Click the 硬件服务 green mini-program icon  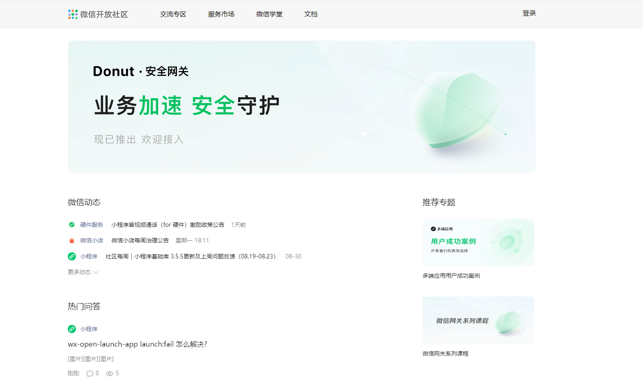[x=72, y=224]
